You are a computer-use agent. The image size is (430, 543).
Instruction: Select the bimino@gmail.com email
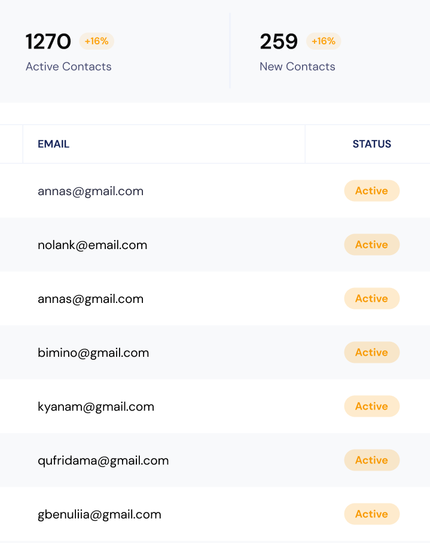pos(93,353)
